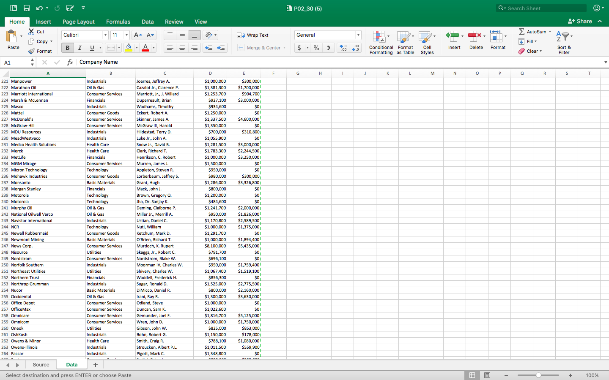
Task: Expand the AutoSum dropdown arrow
Action: click(550, 32)
